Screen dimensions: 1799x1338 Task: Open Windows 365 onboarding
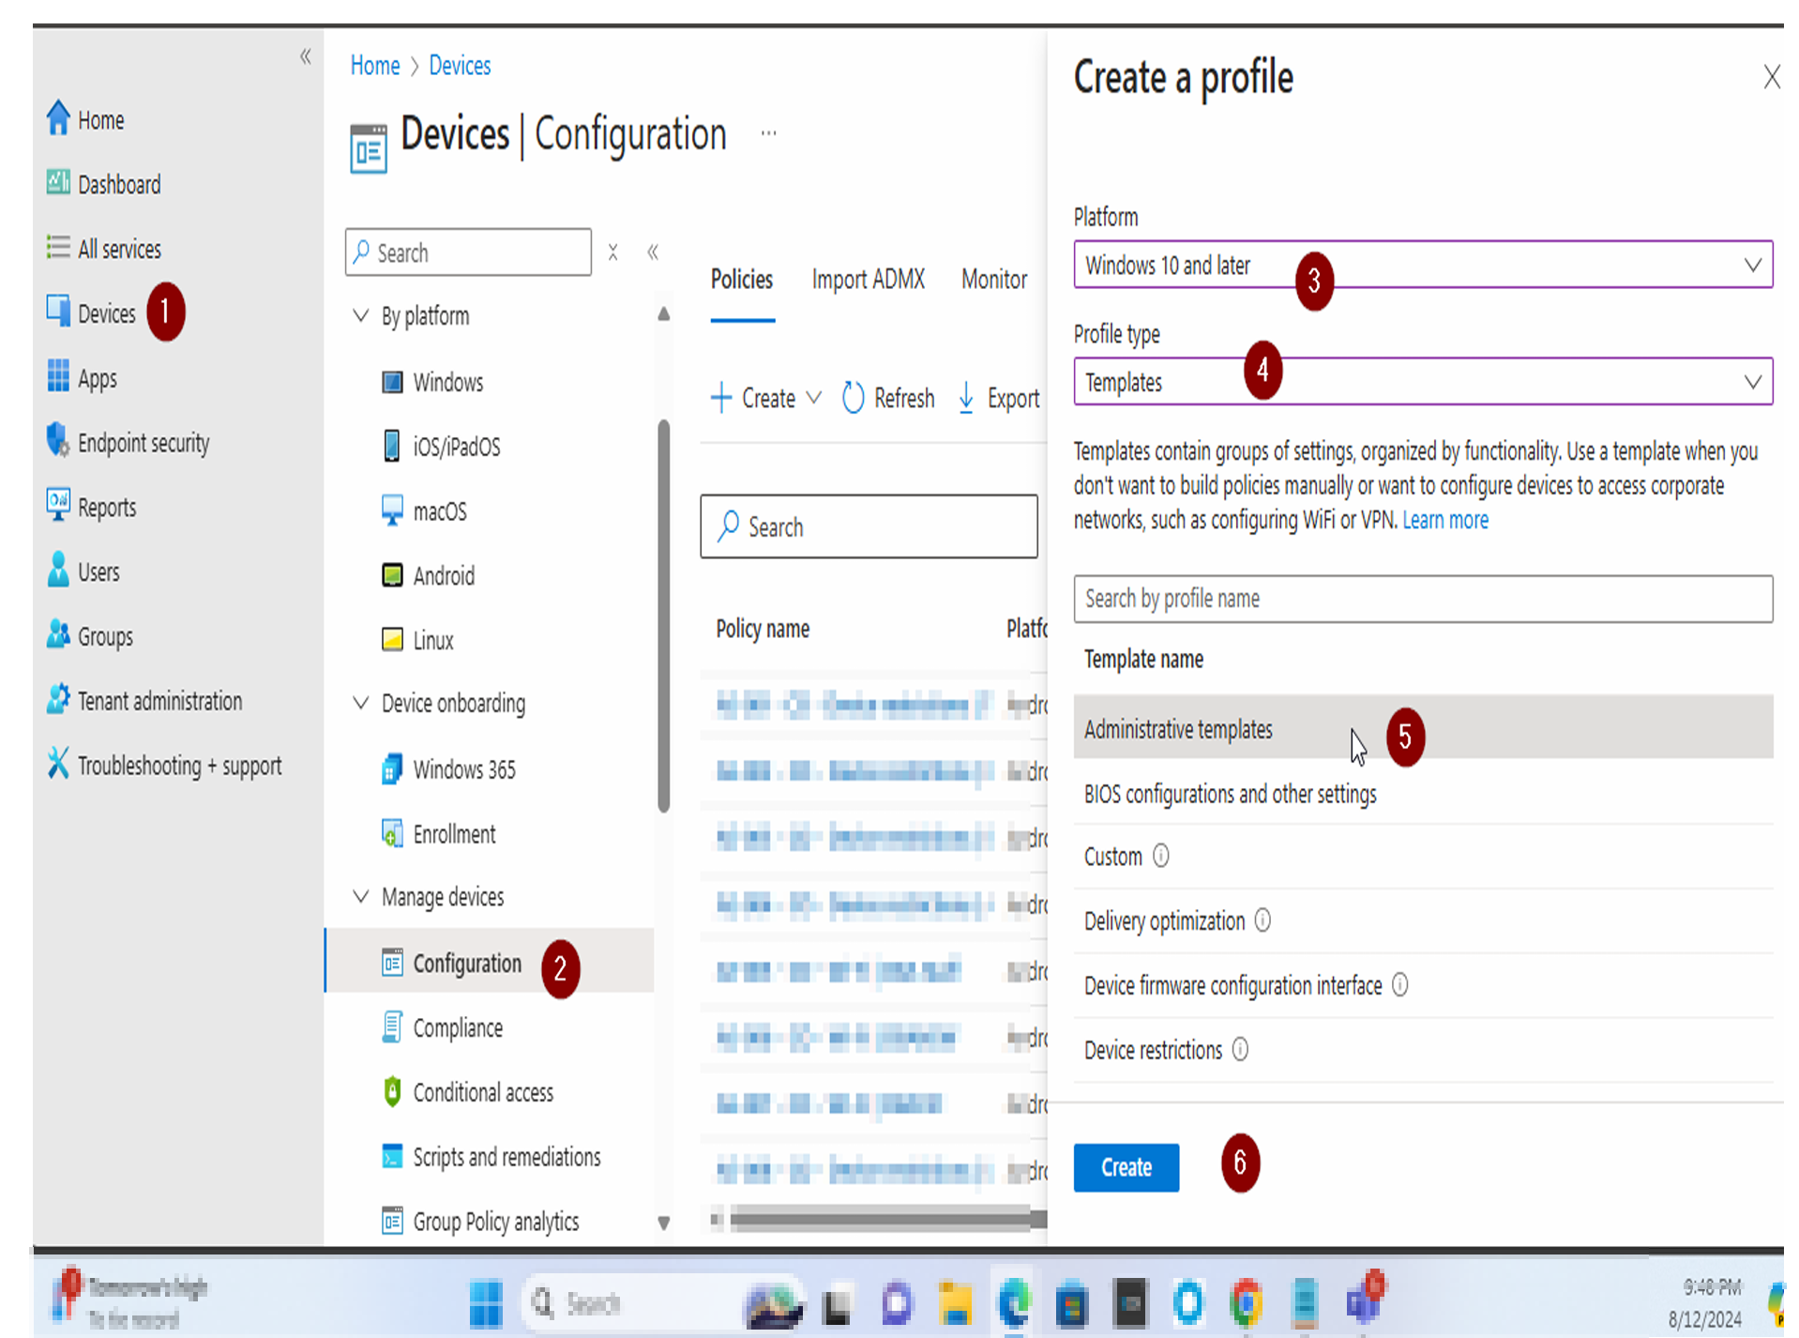448,769
